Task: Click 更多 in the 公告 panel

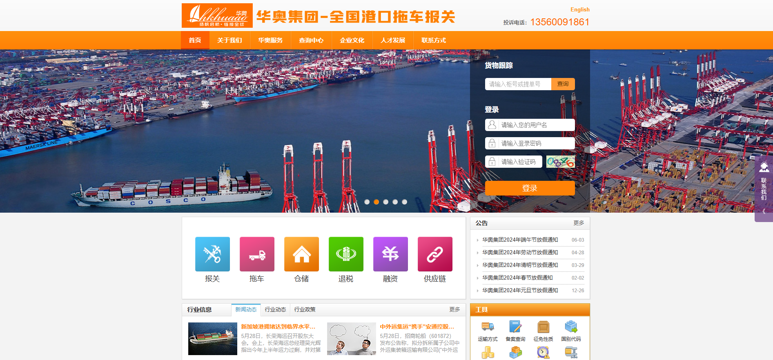Action: click(579, 223)
